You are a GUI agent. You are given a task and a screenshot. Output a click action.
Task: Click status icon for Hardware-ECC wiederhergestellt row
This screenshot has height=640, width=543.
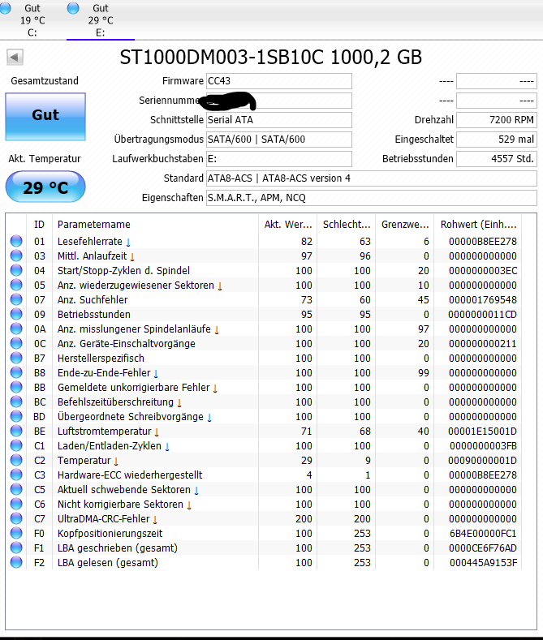point(16,475)
